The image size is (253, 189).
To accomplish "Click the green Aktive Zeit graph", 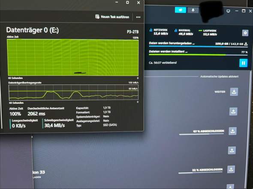I will click(73, 57).
